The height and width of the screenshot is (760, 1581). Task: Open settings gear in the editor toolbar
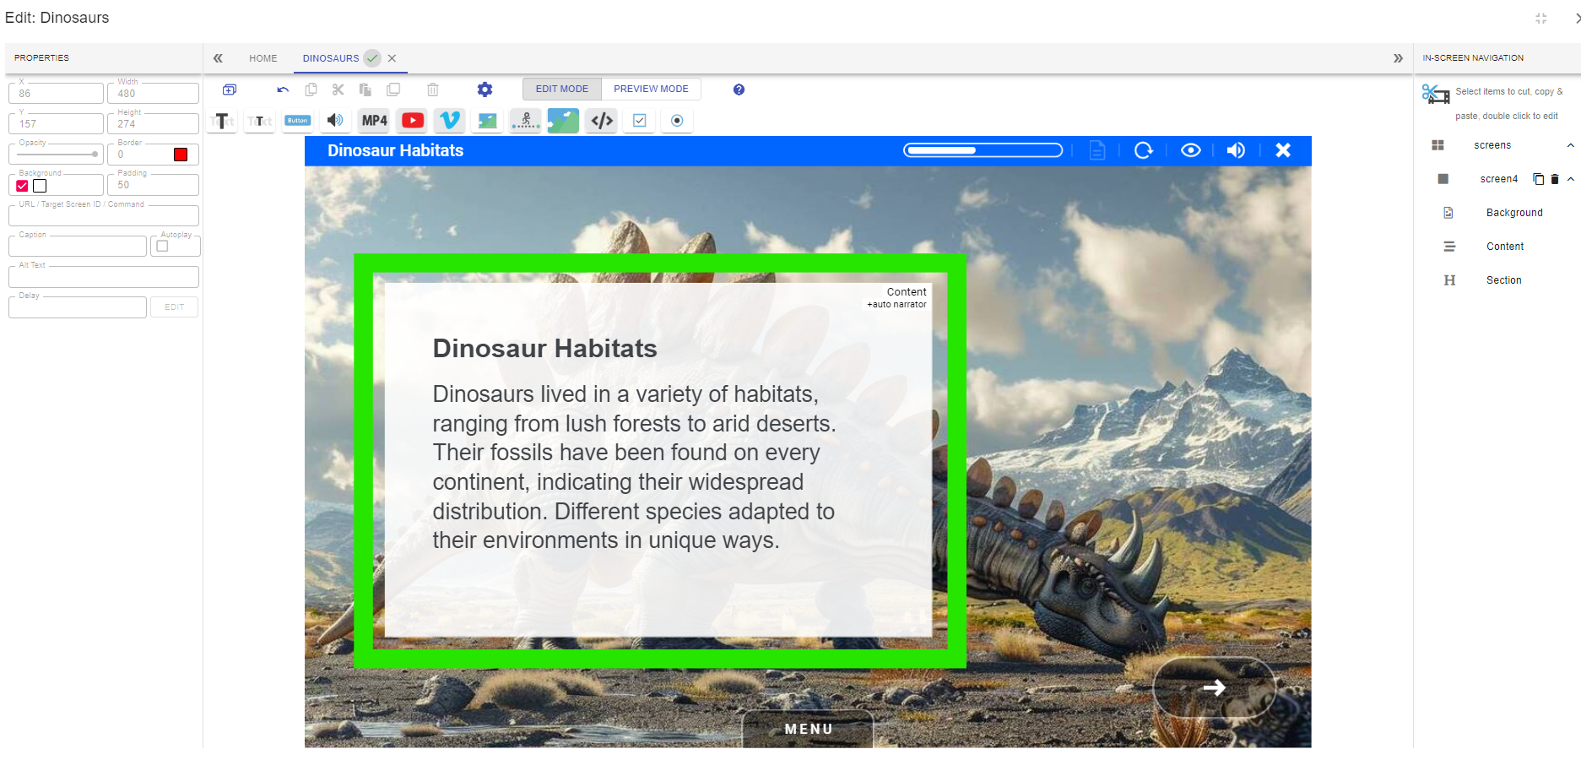tap(485, 90)
